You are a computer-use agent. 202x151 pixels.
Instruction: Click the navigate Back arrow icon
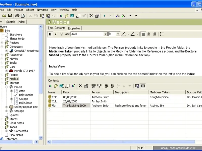click(104, 16)
